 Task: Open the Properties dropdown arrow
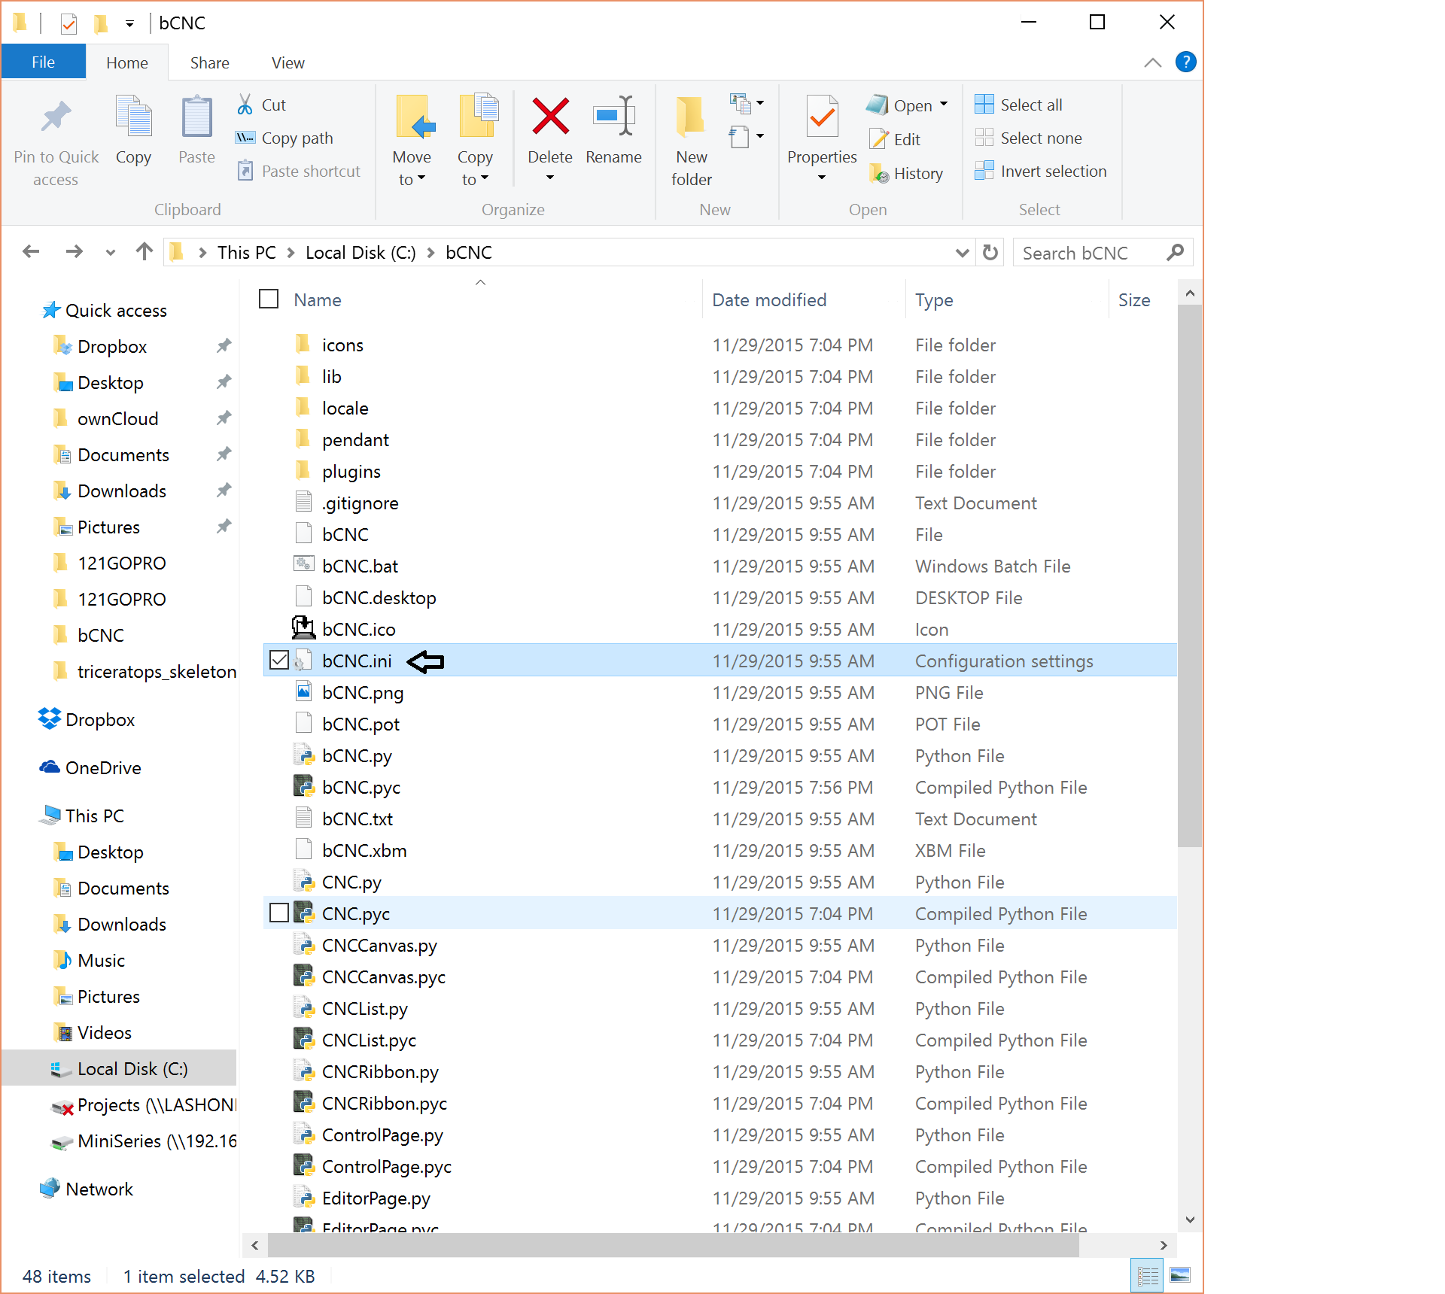tap(822, 178)
